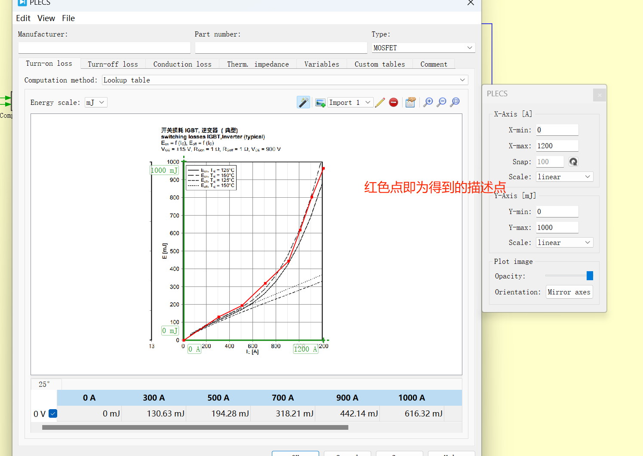
Task: Open the X-Axis Scale linear dropdown
Action: [x=564, y=177]
